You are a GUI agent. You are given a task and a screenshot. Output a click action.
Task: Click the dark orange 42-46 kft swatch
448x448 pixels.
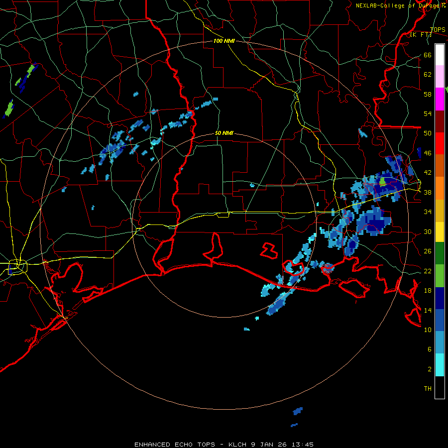[x=440, y=166]
